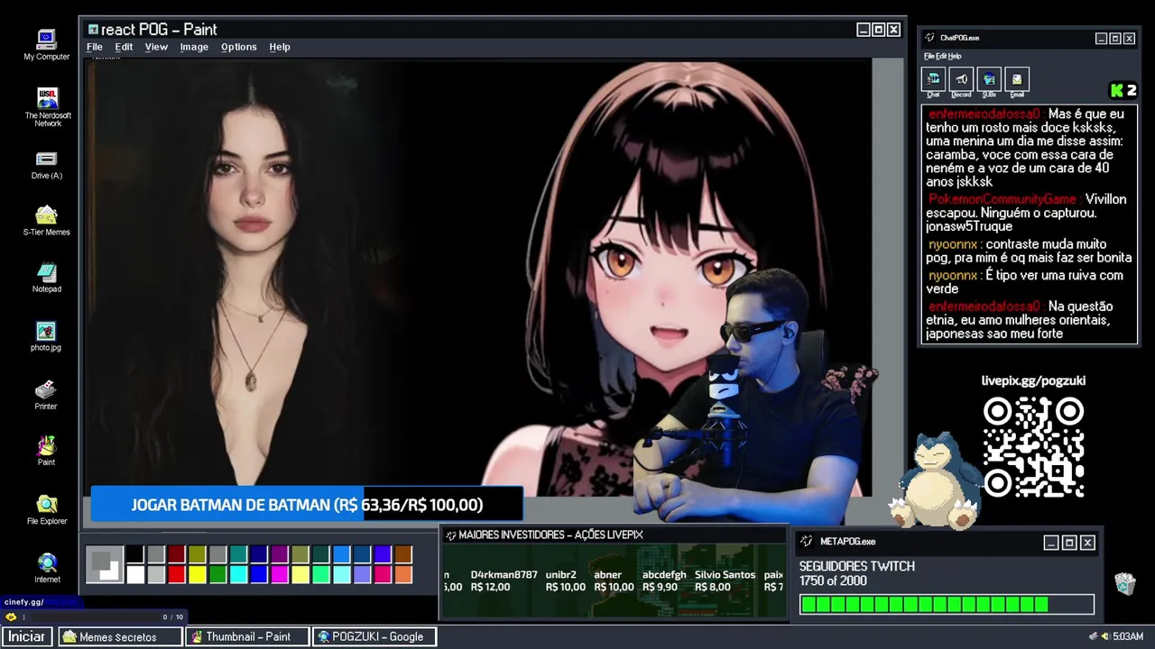This screenshot has width=1155, height=649.
Task: Launch the Paint desktop icon
Action: [x=46, y=445]
